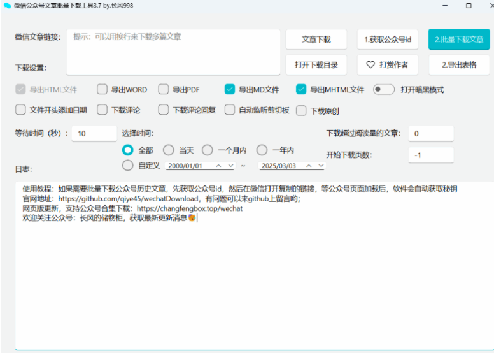Viewport: 494px width, 353px height.
Task: Minimize the application window
Action: [444, 6]
